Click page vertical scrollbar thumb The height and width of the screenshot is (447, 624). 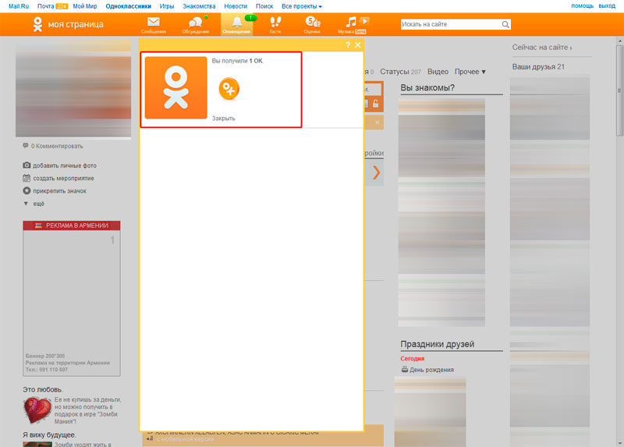pyautogui.click(x=619, y=91)
